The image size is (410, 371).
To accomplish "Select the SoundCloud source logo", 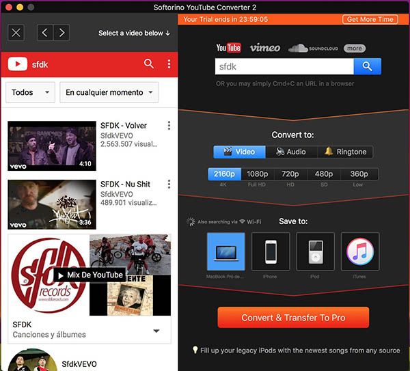I will coord(313,49).
